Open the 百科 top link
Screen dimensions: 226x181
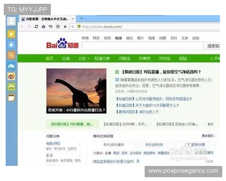[x=174, y=38]
